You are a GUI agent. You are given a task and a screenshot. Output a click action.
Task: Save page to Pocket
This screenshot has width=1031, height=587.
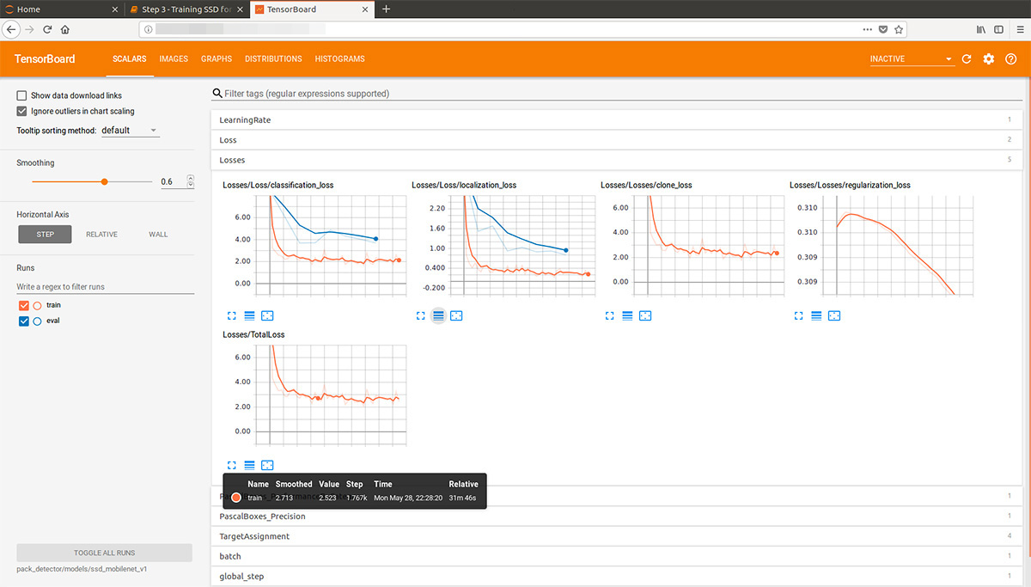point(883,29)
